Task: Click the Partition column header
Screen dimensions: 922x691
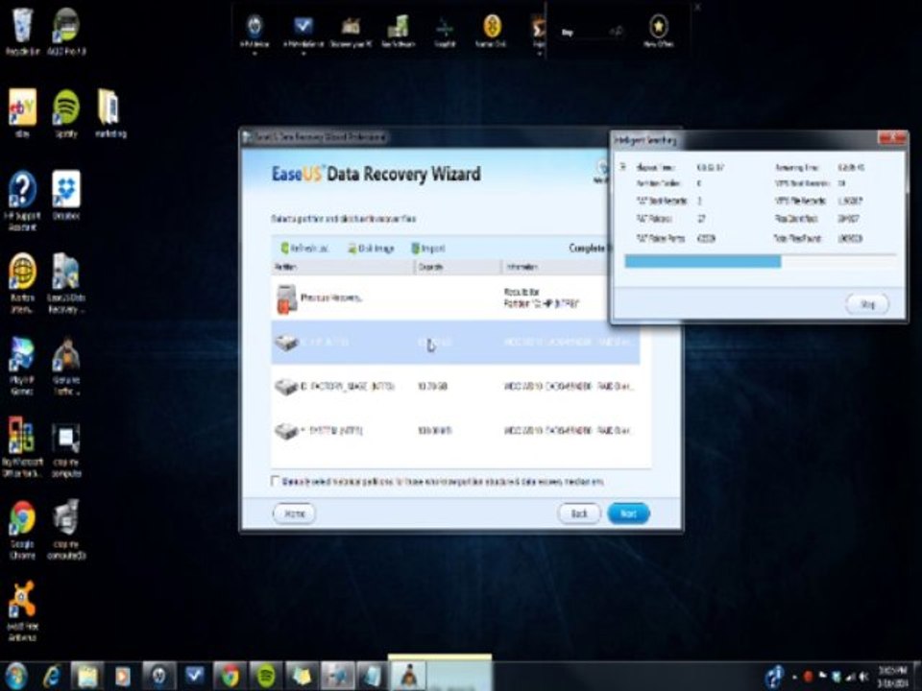Action: pos(343,267)
